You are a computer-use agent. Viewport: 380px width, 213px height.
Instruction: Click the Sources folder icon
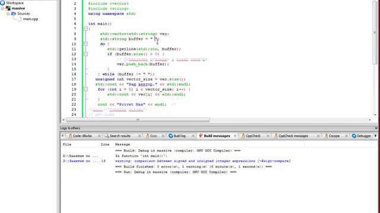click(14, 14)
